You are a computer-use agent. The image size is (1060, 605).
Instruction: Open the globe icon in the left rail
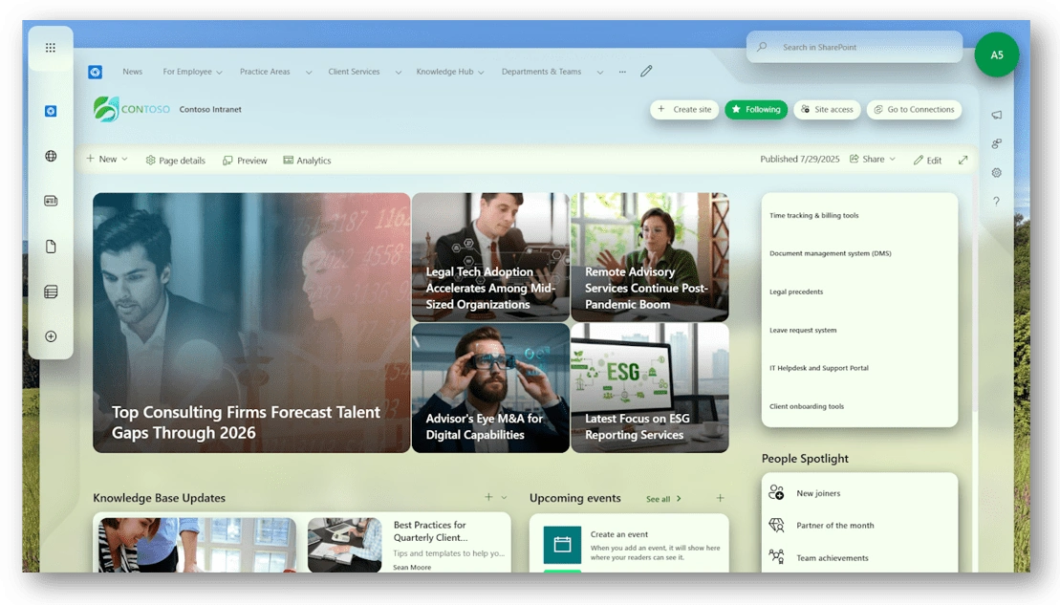(x=49, y=156)
